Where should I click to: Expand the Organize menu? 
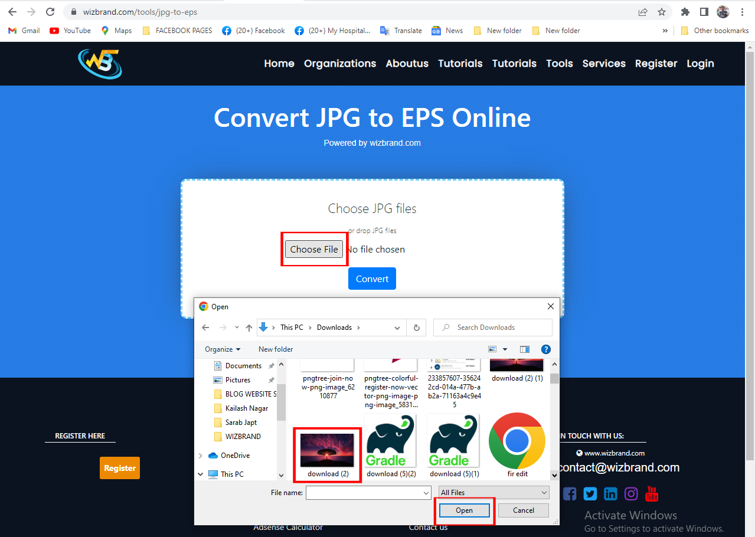222,349
